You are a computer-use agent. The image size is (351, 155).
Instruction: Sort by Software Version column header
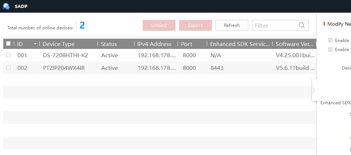(294, 44)
